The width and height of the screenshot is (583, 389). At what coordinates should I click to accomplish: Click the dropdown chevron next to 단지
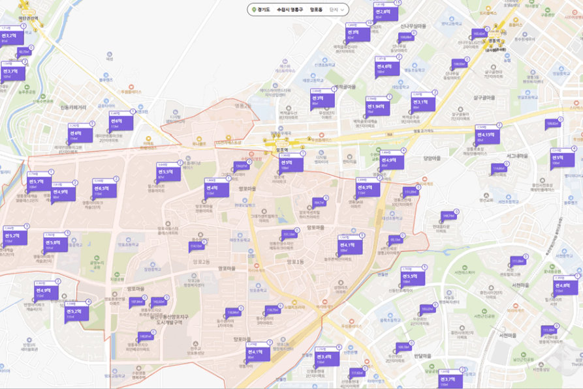click(343, 10)
